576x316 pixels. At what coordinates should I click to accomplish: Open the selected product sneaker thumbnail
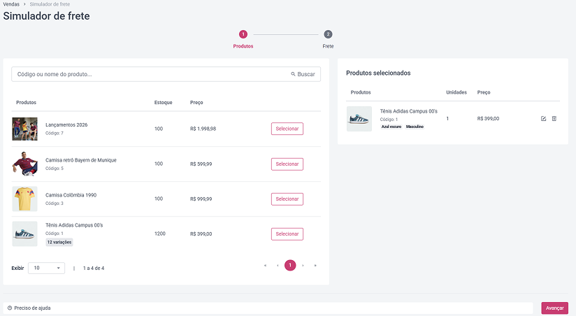tap(359, 119)
